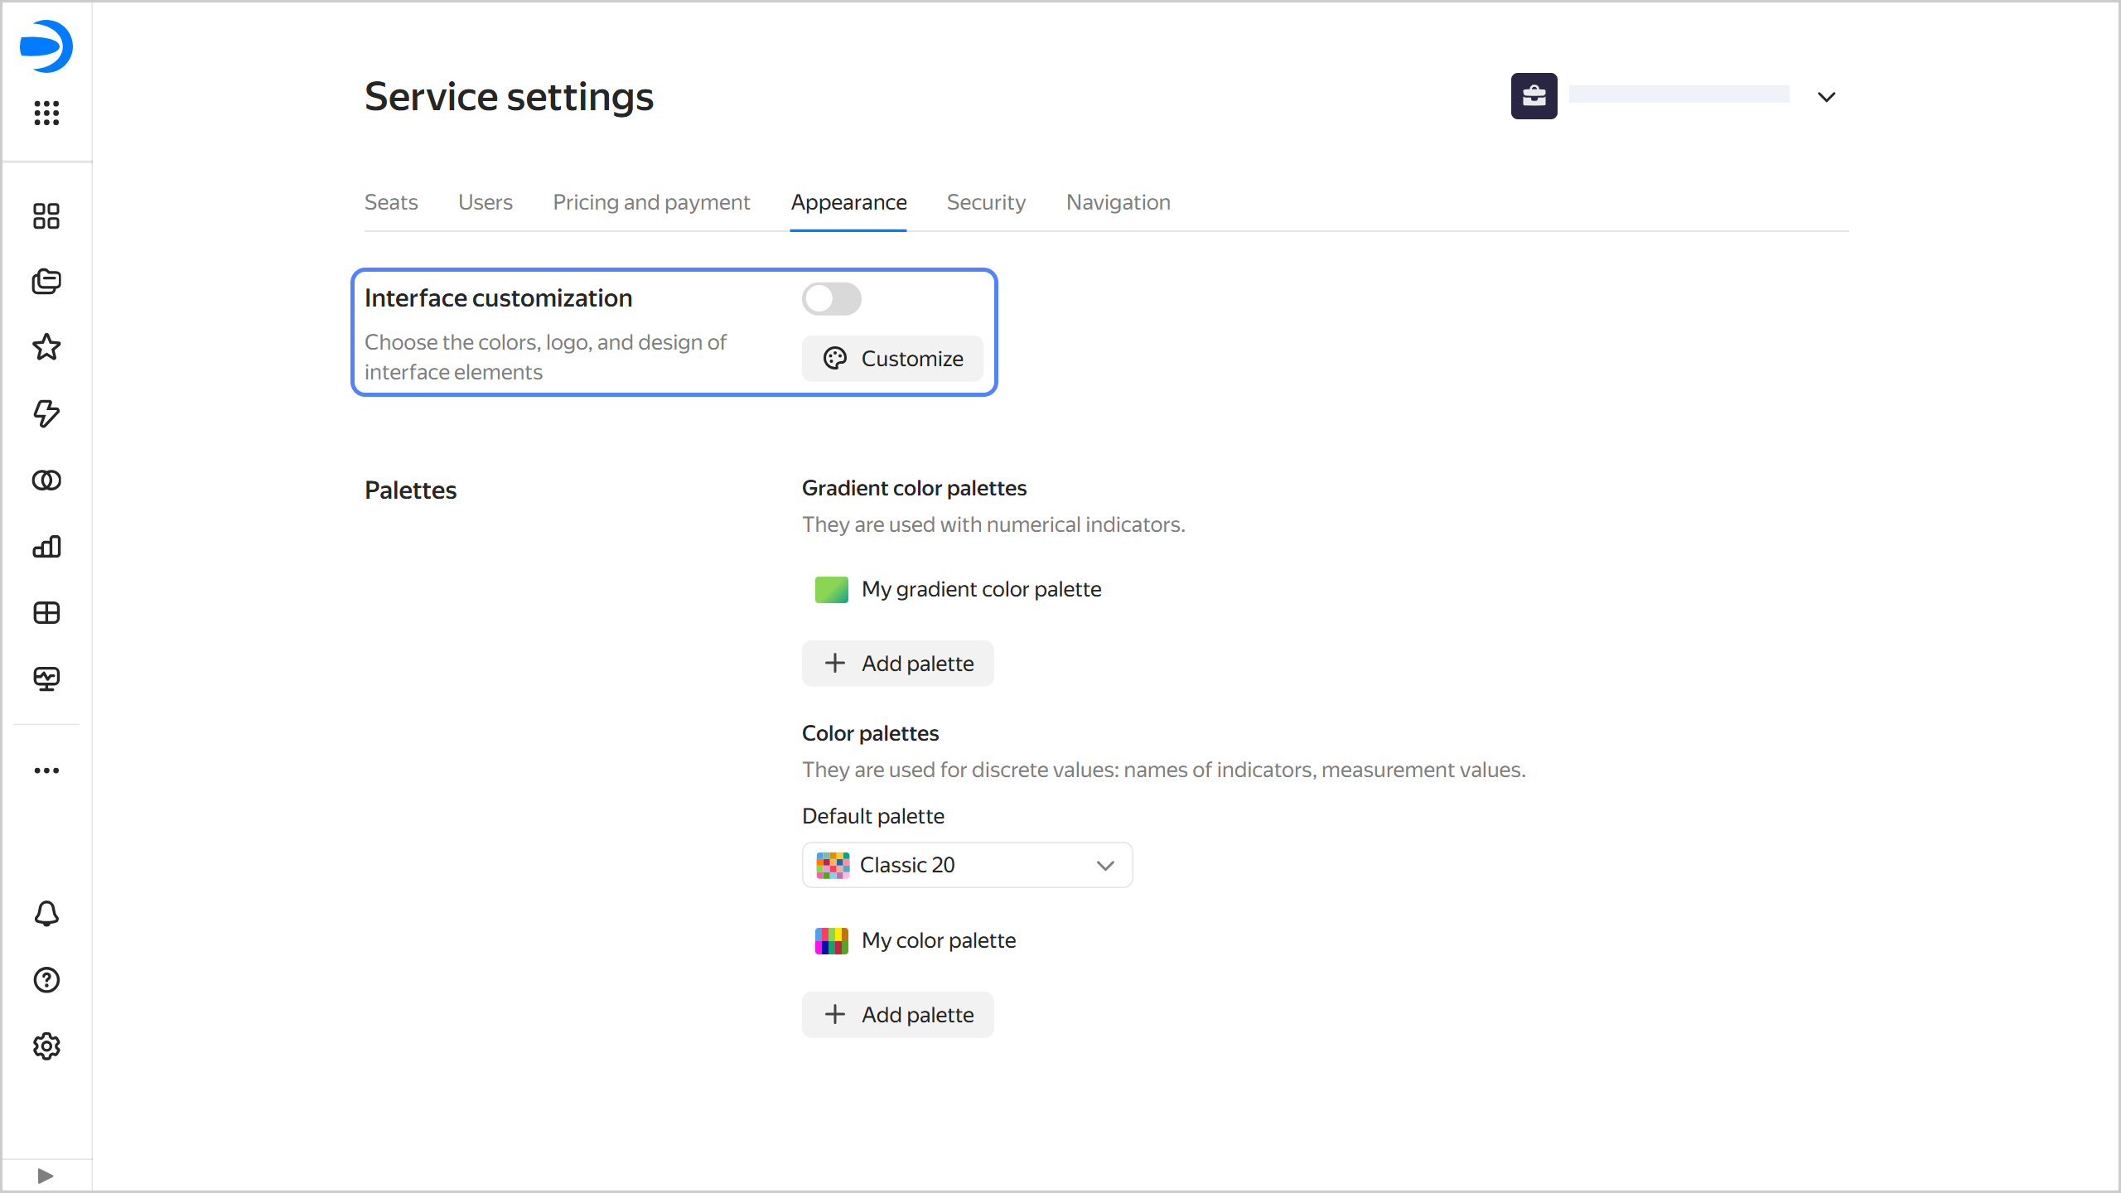Expand the sidebar with bottom arrow
2121x1193 pixels.
pyautogui.click(x=46, y=1176)
